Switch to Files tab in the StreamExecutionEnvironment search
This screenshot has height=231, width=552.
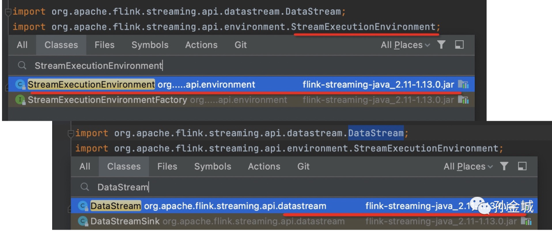(104, 45)
